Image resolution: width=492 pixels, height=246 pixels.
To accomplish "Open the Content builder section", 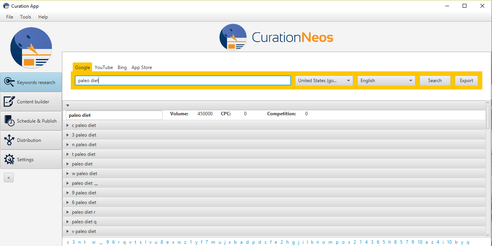I will (x=31, y=101).
